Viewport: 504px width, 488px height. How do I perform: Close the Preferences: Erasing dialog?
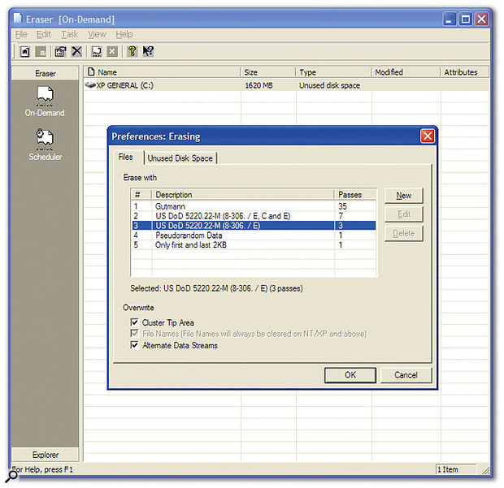(428, 136)
